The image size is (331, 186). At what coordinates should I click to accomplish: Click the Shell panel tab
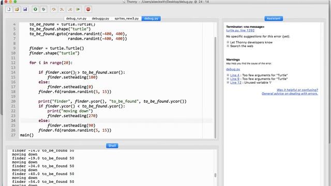(112, 146)
